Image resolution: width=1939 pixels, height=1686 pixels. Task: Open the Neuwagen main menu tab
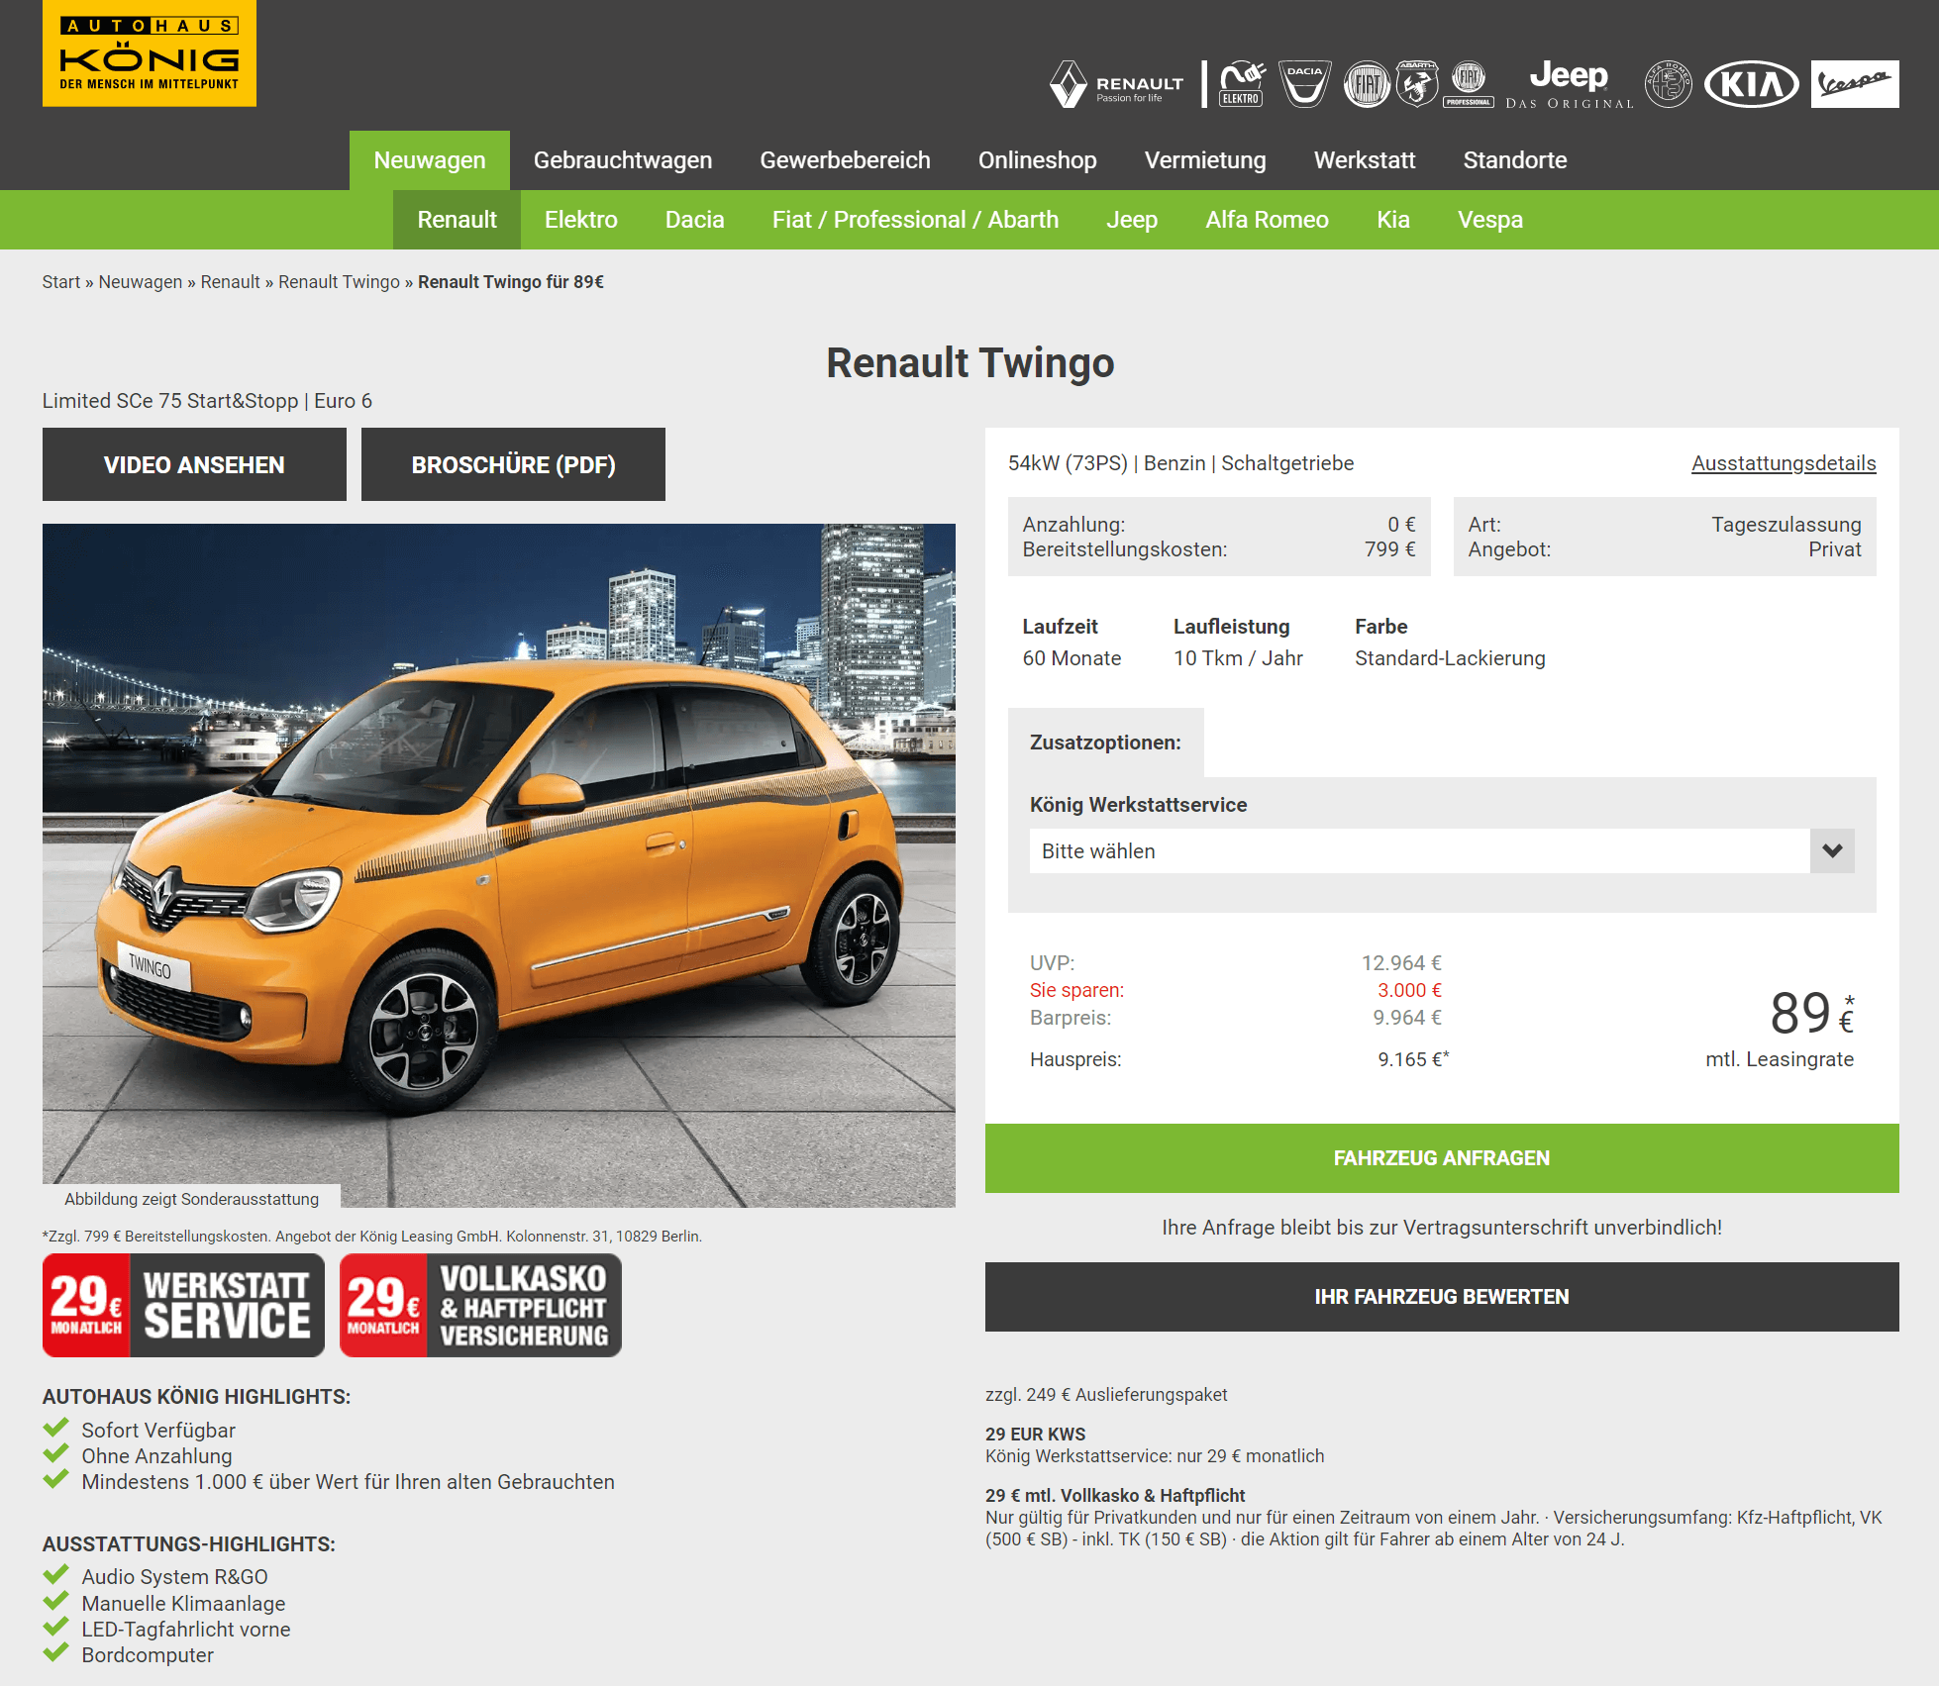pyautogui.click(x=430, y=160)
